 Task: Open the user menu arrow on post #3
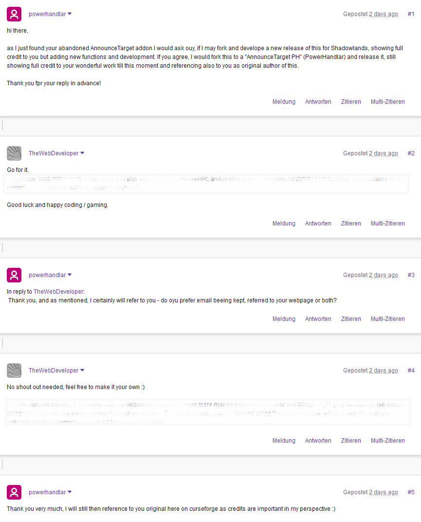(70, 275)
